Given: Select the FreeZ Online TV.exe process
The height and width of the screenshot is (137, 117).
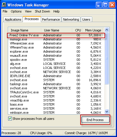Looking at the screenshot, I should pos(56,35).
